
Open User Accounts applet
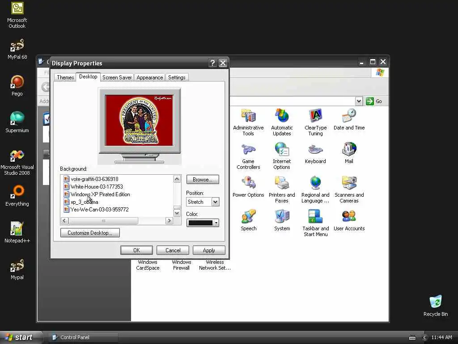(x=349, y=220)
